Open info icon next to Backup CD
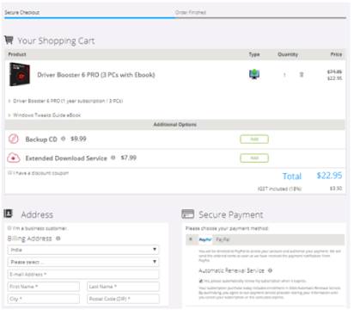The width and height of the screenshot is (354, 310). pos(64,139)
